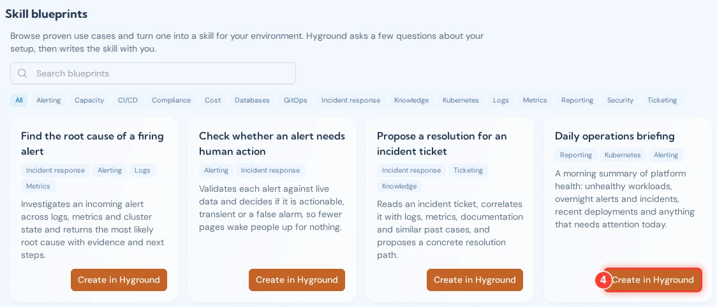Viewport: 717px width, 307px height.
Task: Click Incident response tag on human action card
Action: coord(270,171)
